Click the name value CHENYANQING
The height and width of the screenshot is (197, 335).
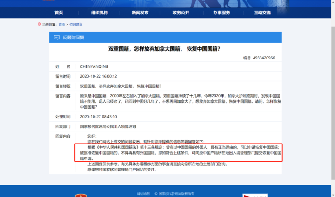pos(94,66)
